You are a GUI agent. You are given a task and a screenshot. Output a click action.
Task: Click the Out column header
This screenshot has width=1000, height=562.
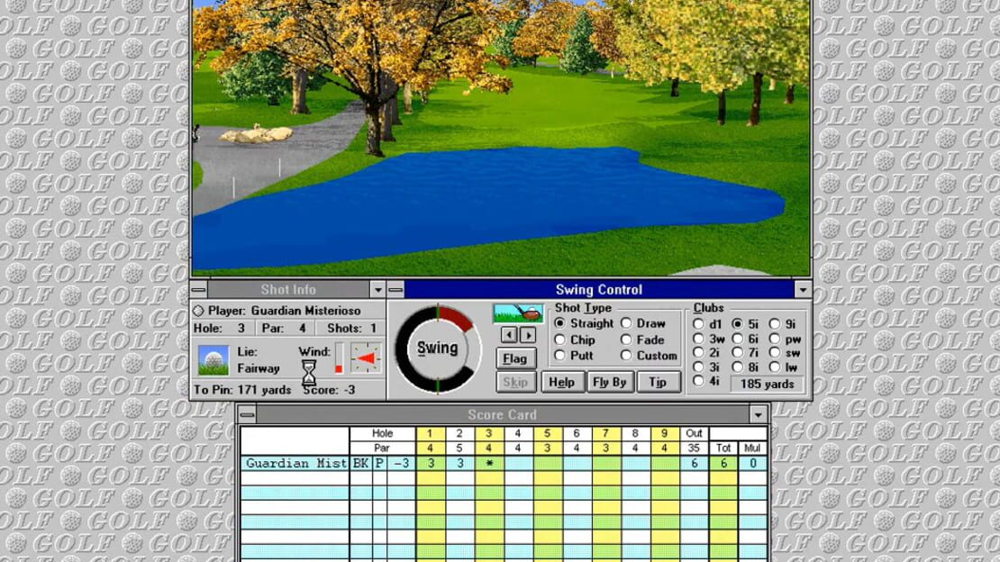[694, 433]
